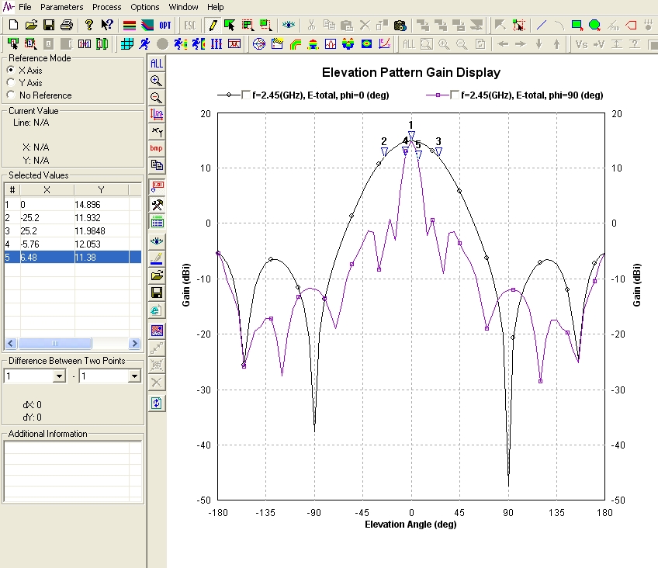Click the OPT optimization icon
658x568 pixels.
click(x=165, y=25)
